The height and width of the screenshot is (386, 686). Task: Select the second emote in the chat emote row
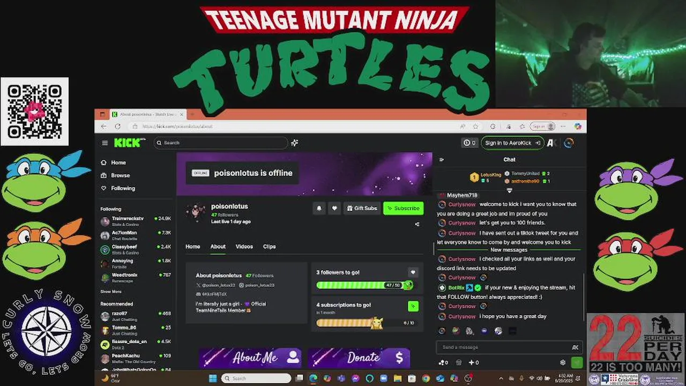[456, 331]
